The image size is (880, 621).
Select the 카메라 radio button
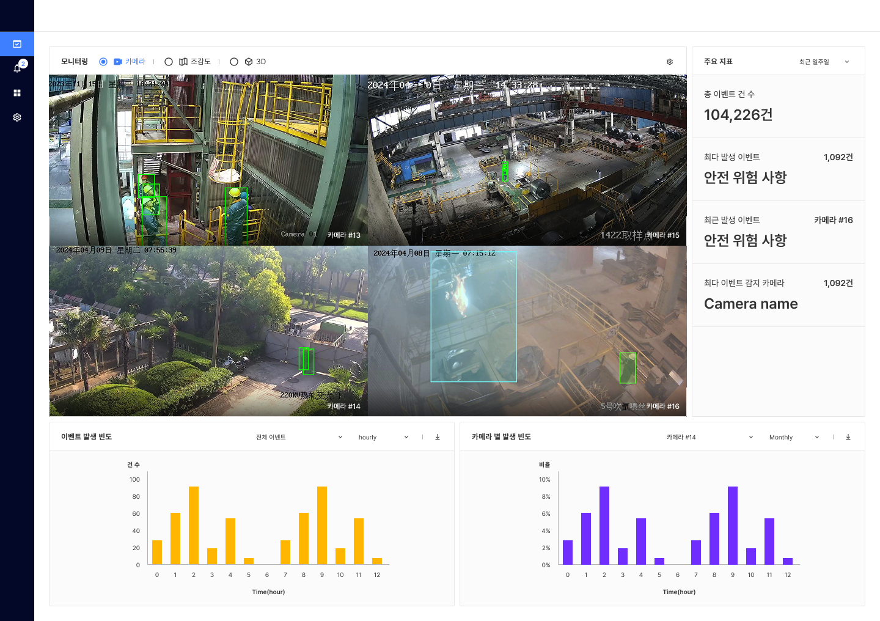click(103, 62)
